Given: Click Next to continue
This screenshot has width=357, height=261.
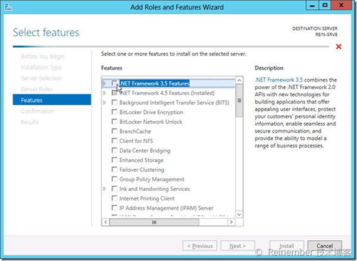Looking at the screenshot, I should point(237,246).
